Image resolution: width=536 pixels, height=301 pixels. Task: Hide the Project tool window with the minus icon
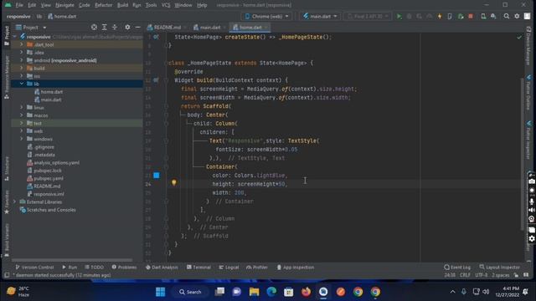pyautogui.click(x=137, y=28)
